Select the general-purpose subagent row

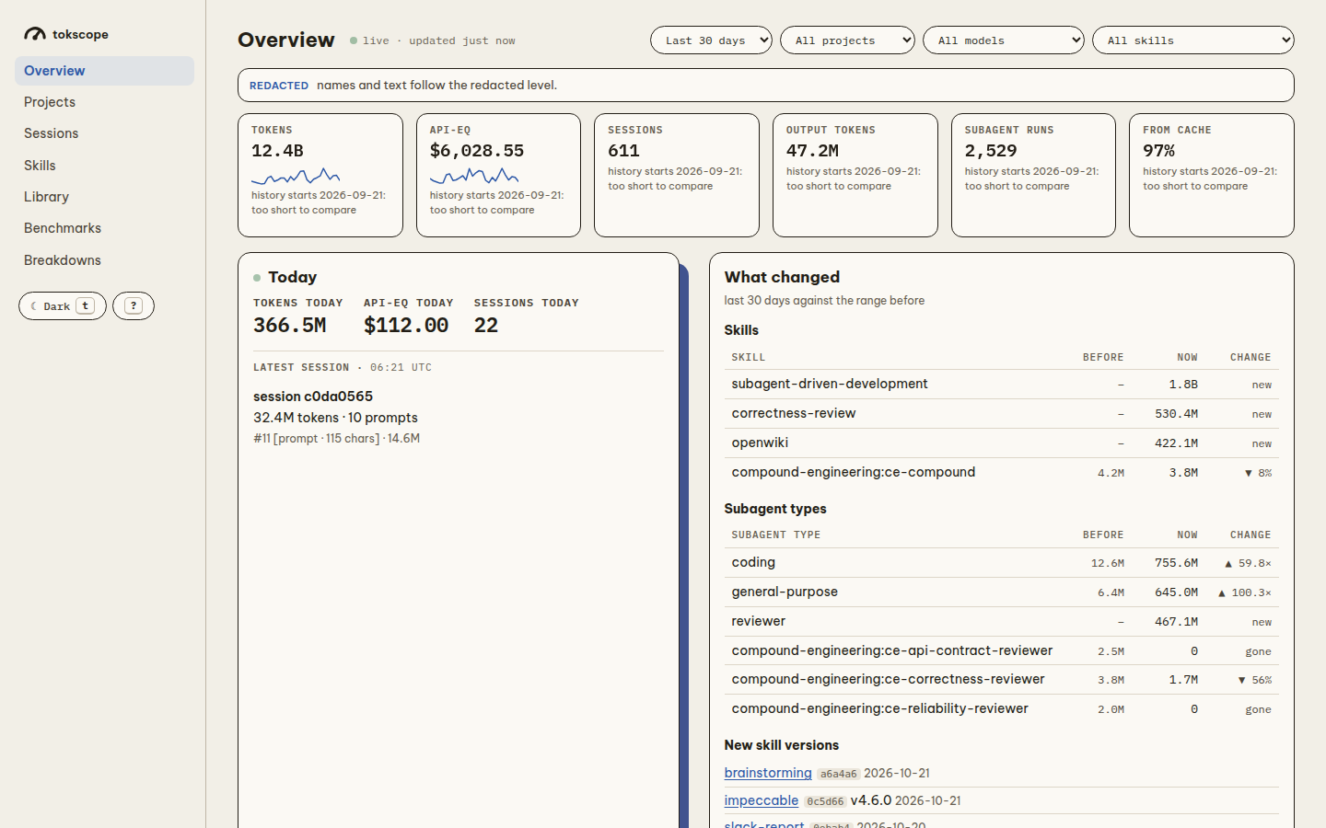point(1002,592)
